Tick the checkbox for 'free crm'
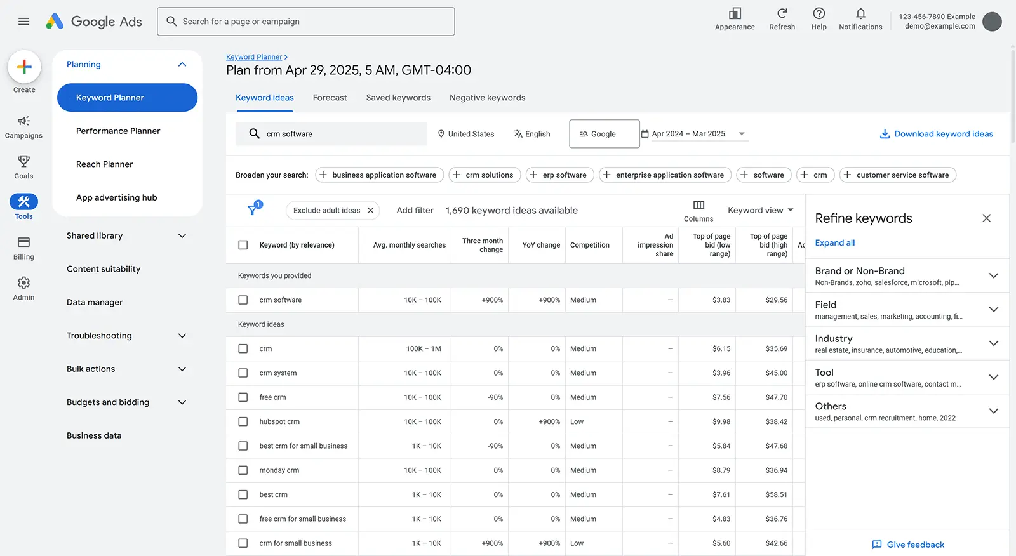1016x556 pixels. pos(243,397)
